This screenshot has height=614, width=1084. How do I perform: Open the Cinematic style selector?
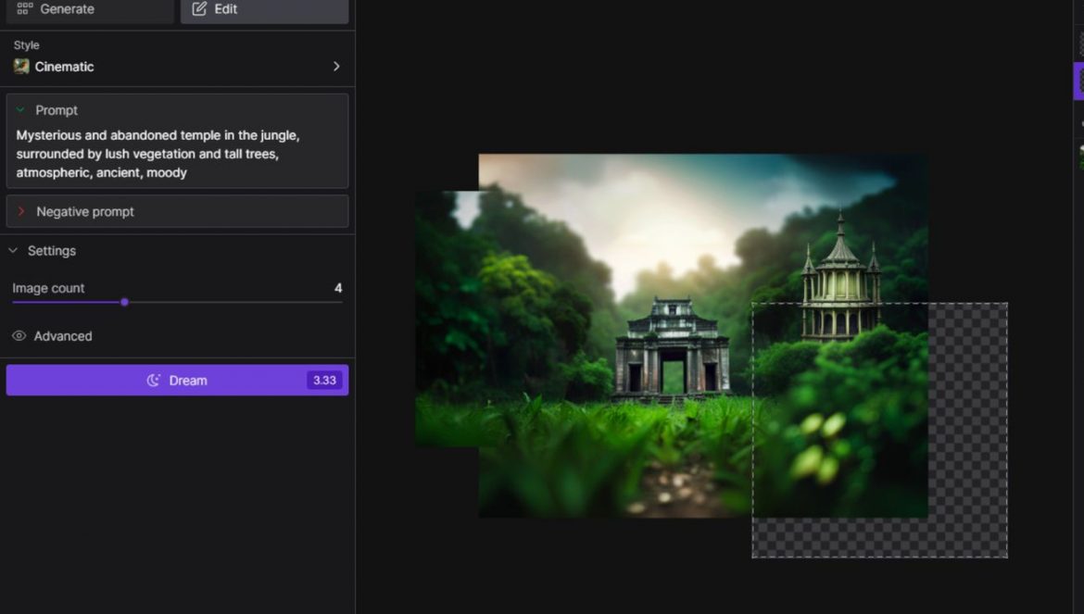(x=177, y=67)
